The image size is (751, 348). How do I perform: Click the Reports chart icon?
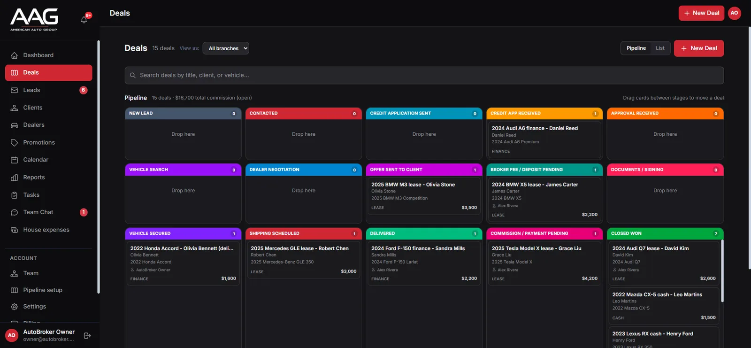(14, 178)
